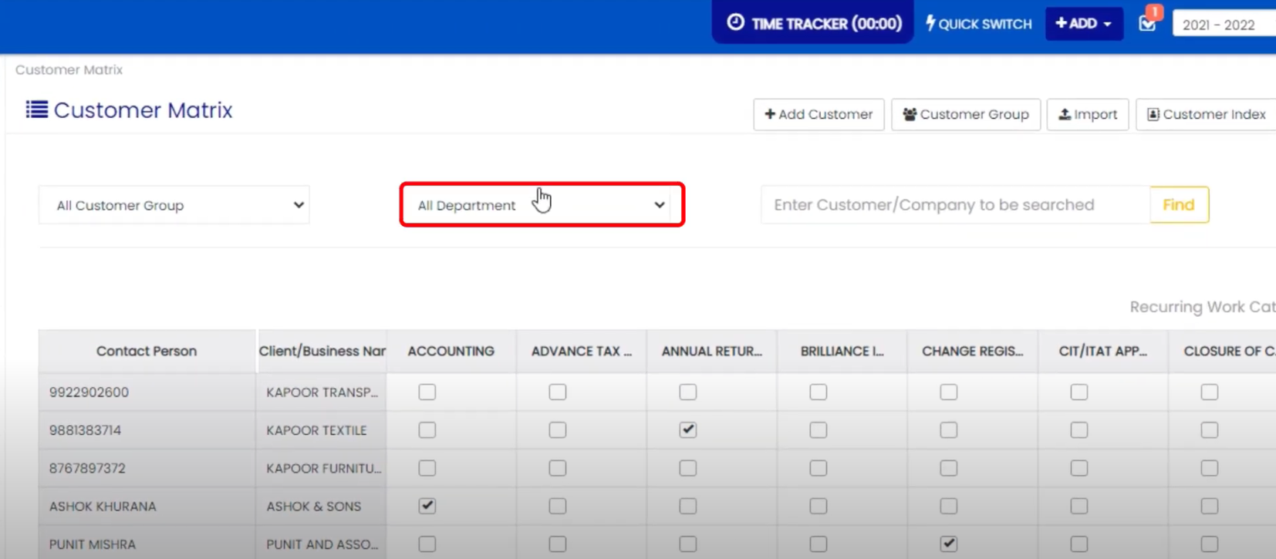Check BRILLIANCE I... for ASHOK & SONS
The height and width of the screenshot is (559, 1276).
point(819,506)
